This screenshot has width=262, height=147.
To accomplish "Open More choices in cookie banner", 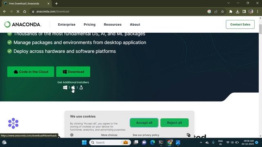I will coord(109,135).
